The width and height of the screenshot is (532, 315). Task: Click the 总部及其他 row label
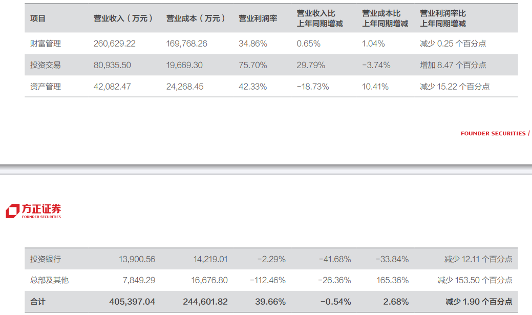click(49, 280)
